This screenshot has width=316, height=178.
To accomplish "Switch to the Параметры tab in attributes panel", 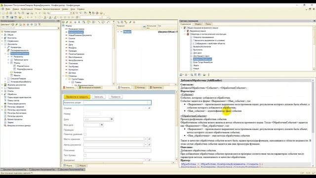I will [156, 88].
